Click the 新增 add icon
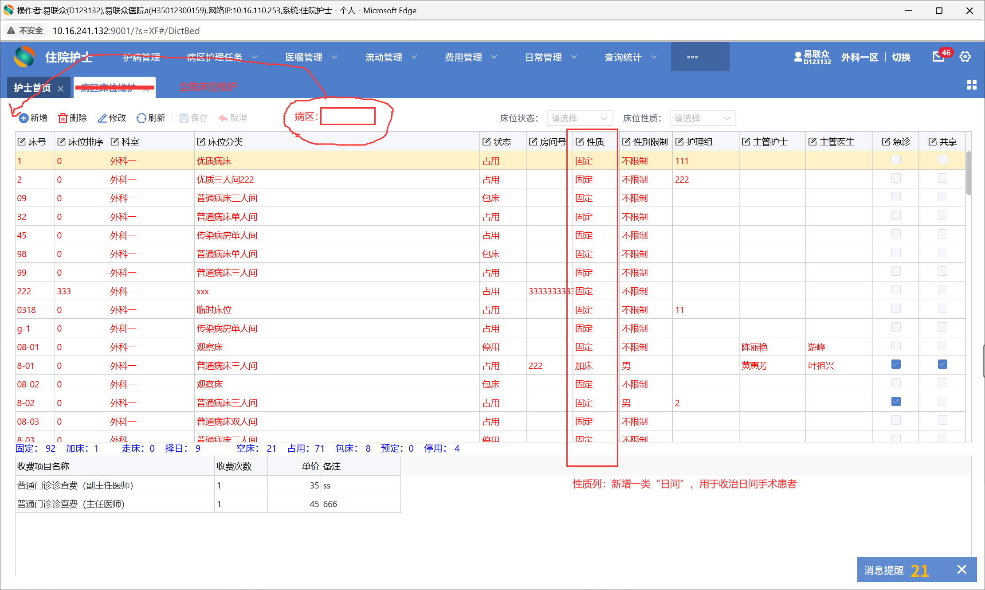This screenshot has width=985, height=590. tap(24, 118)
